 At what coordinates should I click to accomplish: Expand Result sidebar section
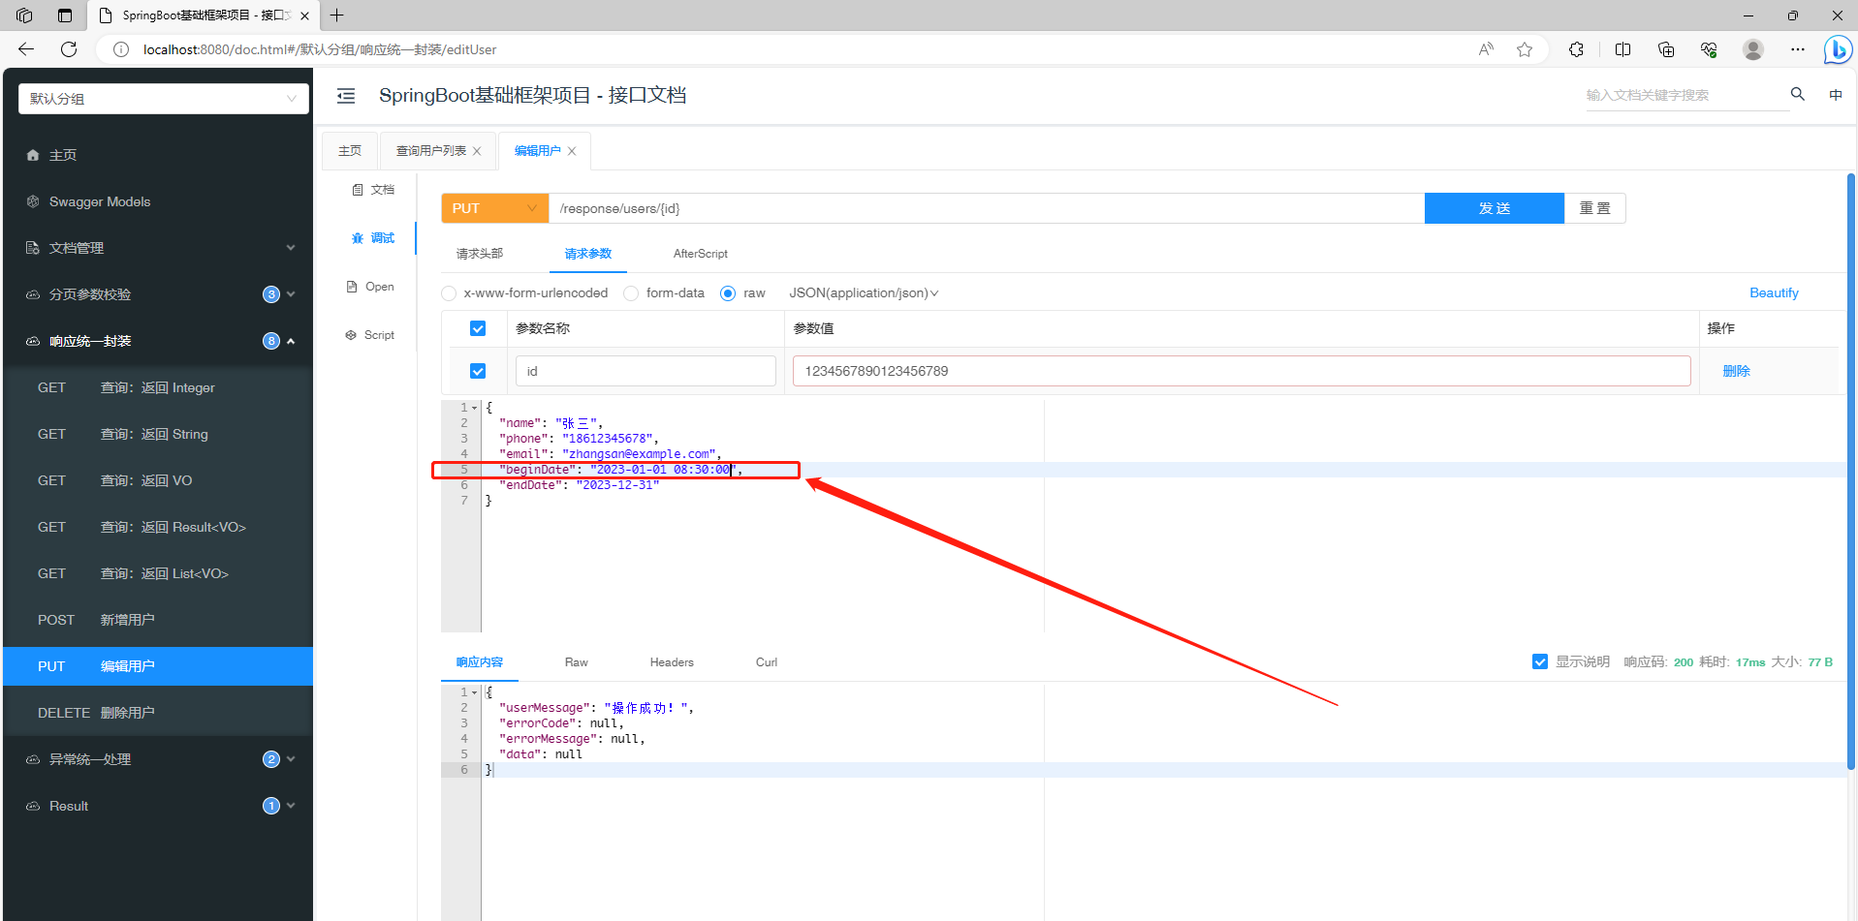pyautogui.click(x=158, y=806)
